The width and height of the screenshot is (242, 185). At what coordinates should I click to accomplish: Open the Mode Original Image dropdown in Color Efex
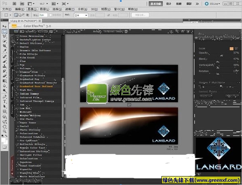(x=115, y=31)
